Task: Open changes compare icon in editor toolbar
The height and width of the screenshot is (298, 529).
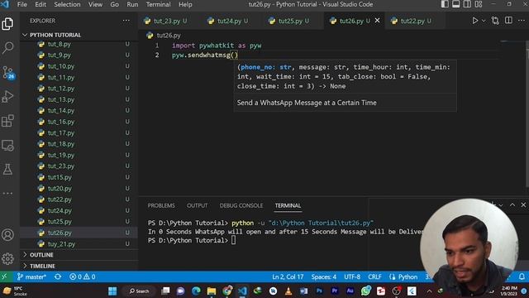Action: pyautogui.click(x=495, y=21)
